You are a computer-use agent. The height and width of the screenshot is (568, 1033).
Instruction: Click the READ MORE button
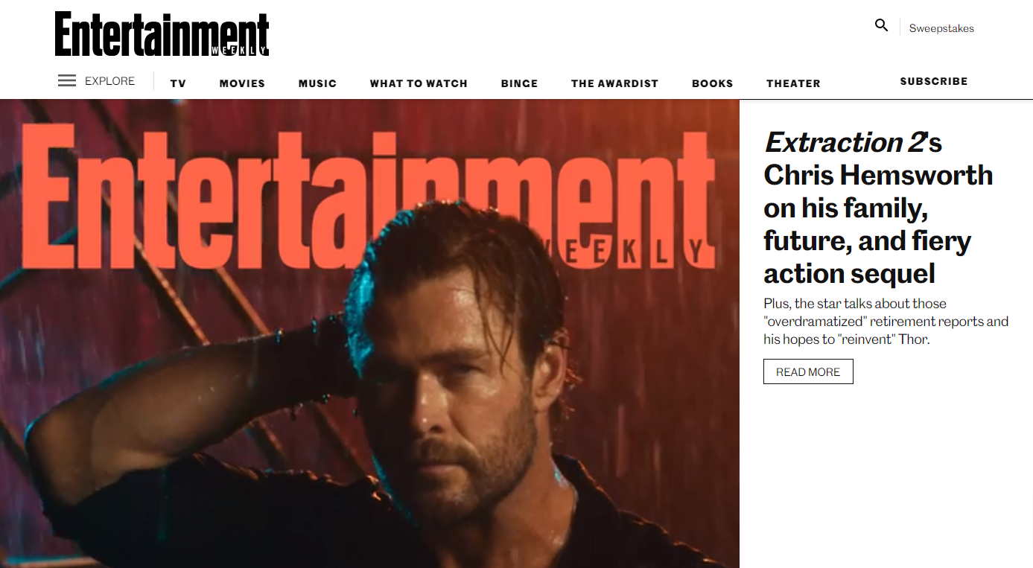(808, 371)
